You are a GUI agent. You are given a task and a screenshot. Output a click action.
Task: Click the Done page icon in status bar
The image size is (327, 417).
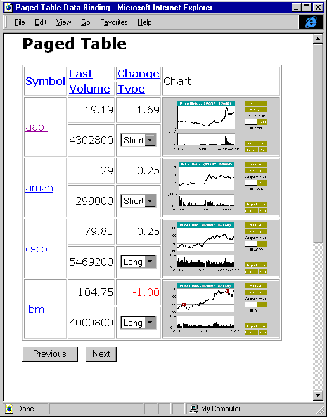pyautogui.click(x=10, y=409)
